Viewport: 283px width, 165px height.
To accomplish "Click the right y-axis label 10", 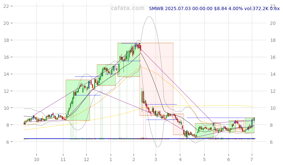I will pyautogui.click(x=273, y=108).
